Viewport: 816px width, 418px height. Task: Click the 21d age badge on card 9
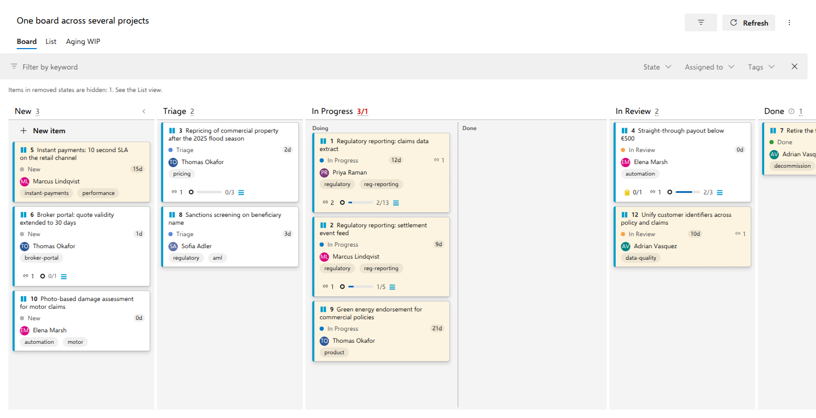(437, 329)
